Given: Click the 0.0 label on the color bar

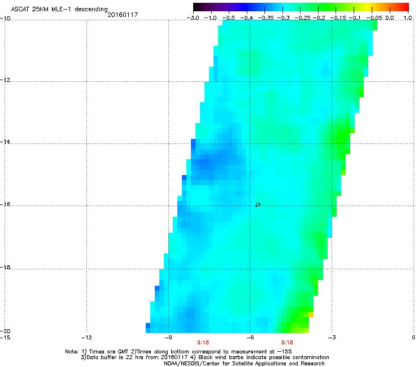Looking at the screenshot, I should point(390,18).
